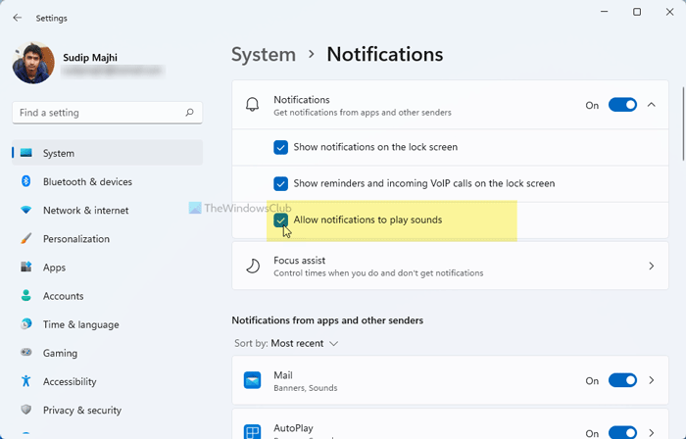Click the Find a setting search box

tap(98, 113)
